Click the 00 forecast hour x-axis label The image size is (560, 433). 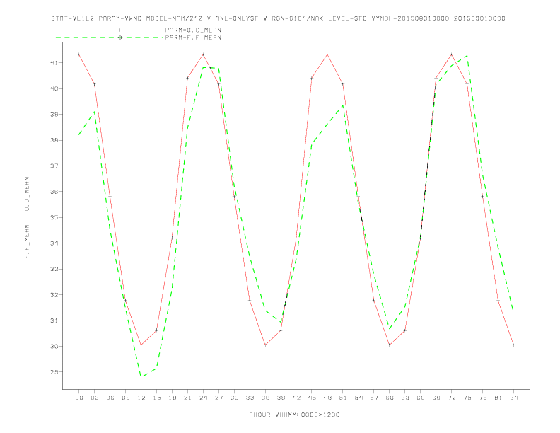tap(79, 398)
